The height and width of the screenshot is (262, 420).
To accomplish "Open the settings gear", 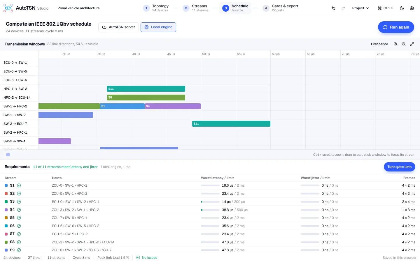I will pos(412,8).
